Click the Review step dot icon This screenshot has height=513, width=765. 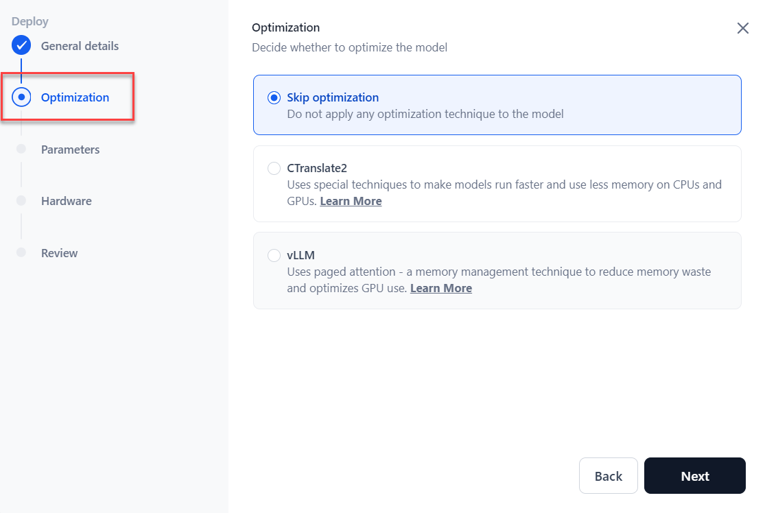point(21,252)
